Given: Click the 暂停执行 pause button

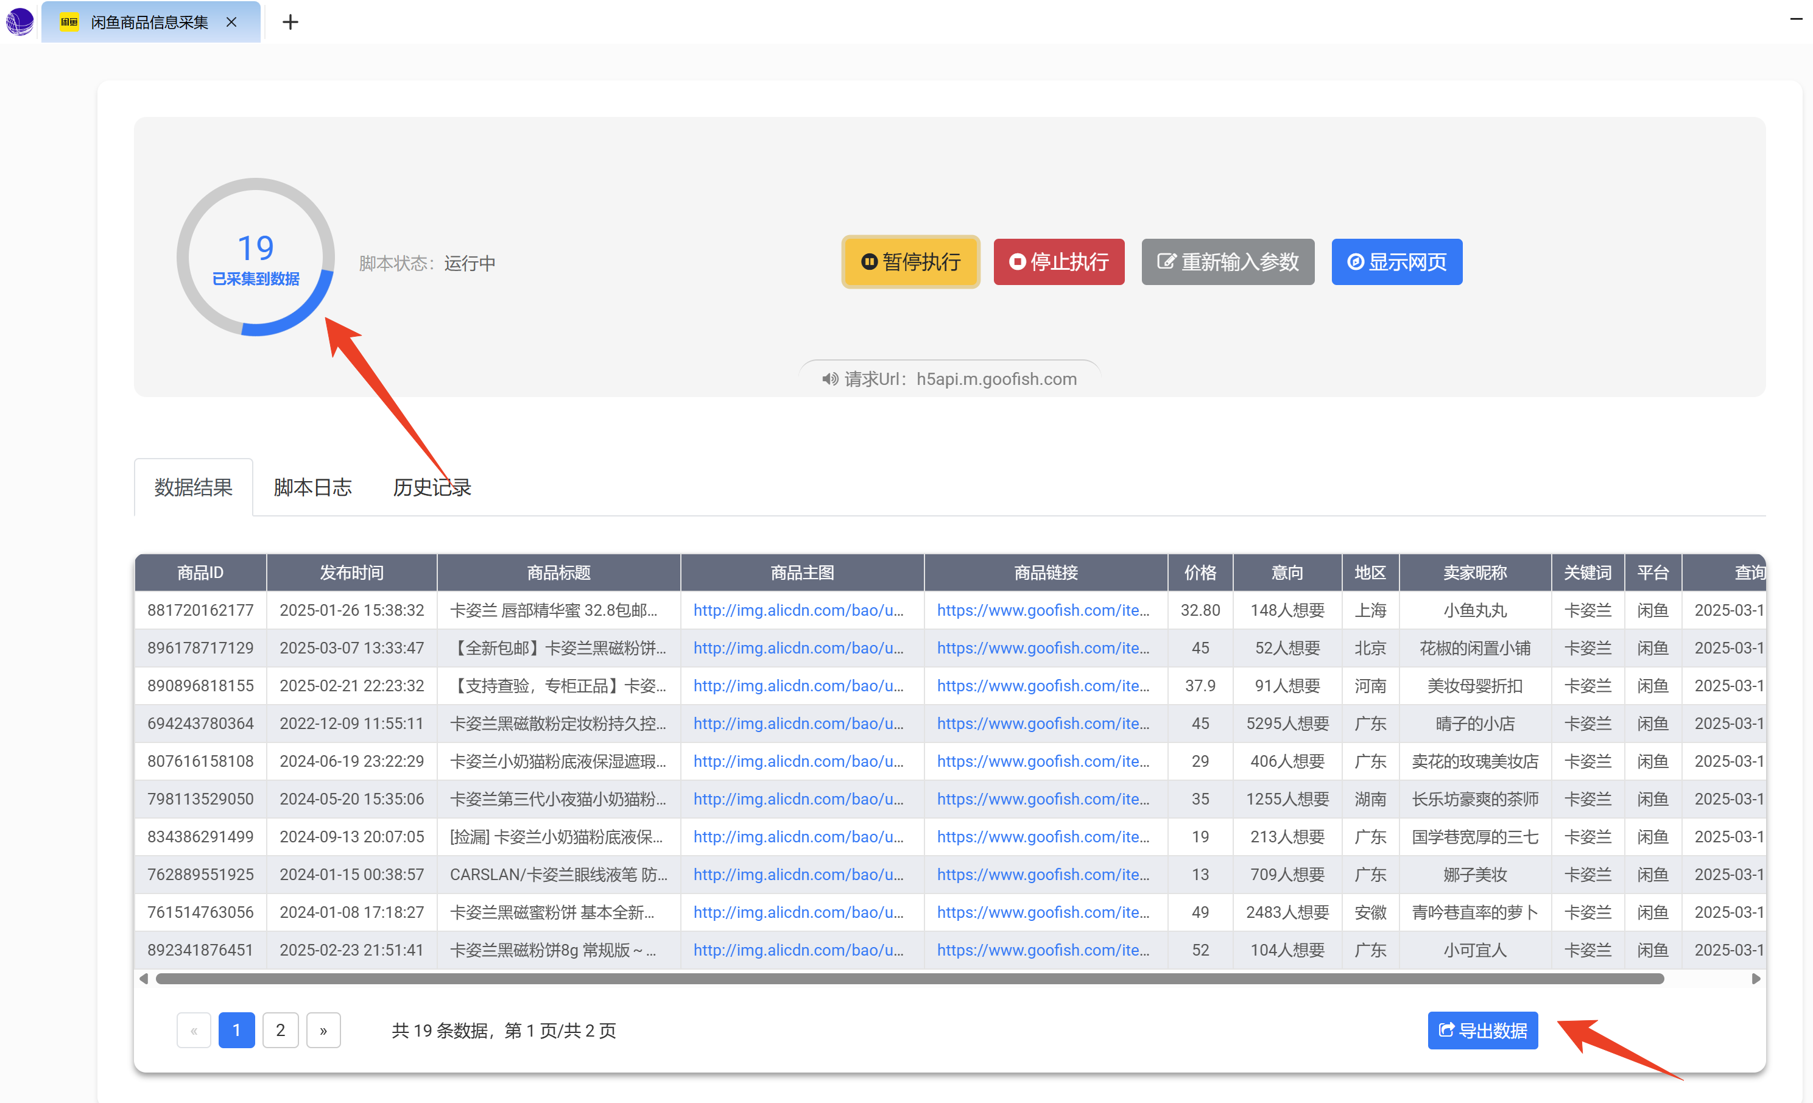Looking at the screenshot, I should coord(910,262).
